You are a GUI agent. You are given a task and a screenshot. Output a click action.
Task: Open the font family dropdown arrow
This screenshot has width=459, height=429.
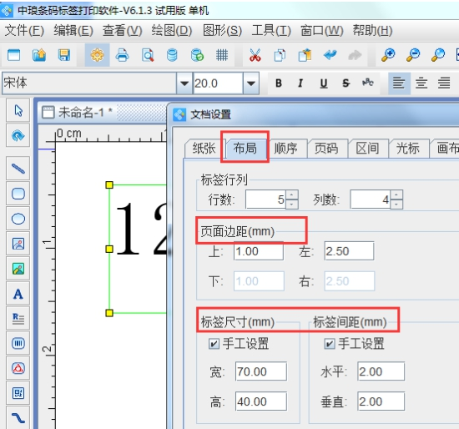coord(184,83)
